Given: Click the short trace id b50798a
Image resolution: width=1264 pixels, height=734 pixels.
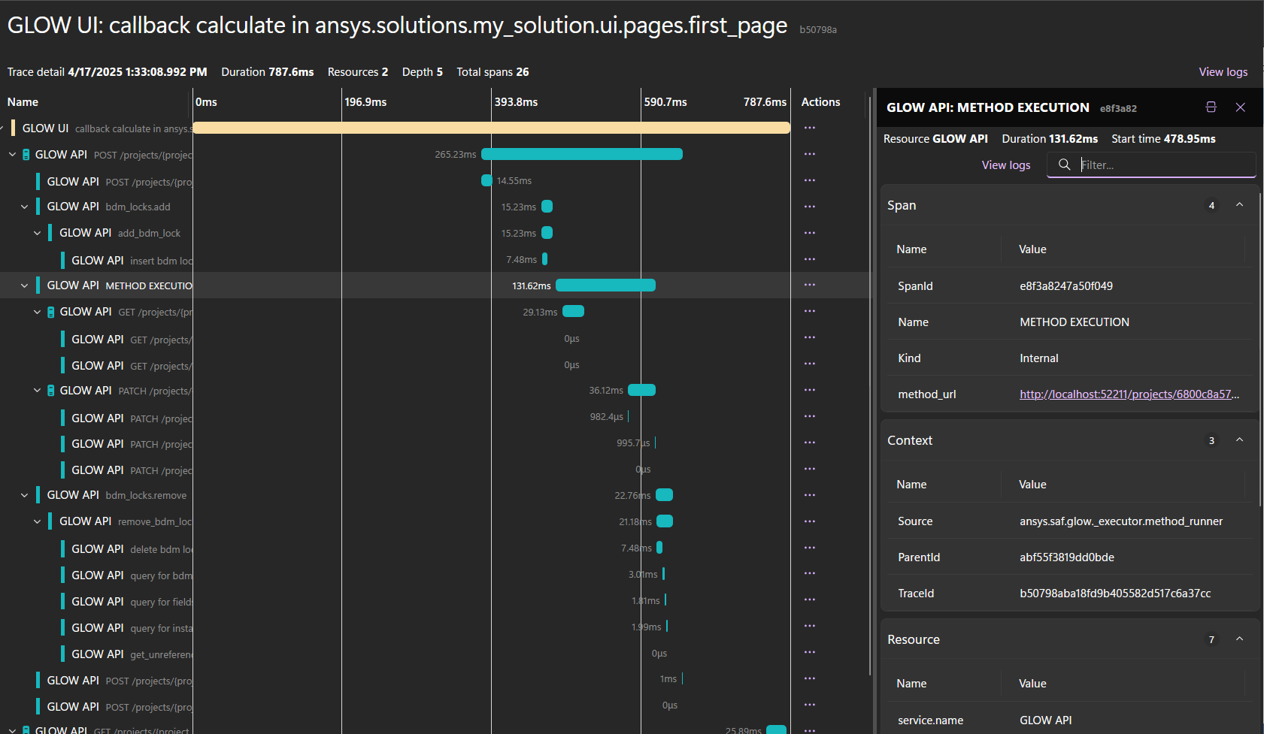Looking at the screenshot, I should coord(818,30).
